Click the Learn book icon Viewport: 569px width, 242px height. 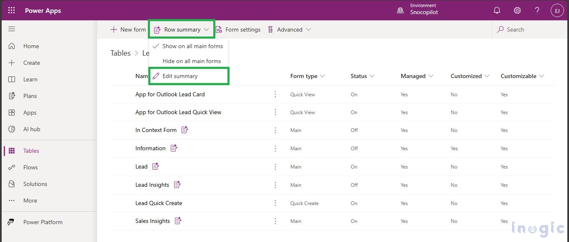pyautogui.click(x=12, y=79)
